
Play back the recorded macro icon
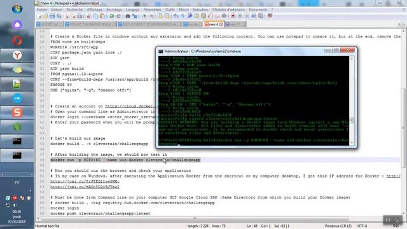coord(247,16)
